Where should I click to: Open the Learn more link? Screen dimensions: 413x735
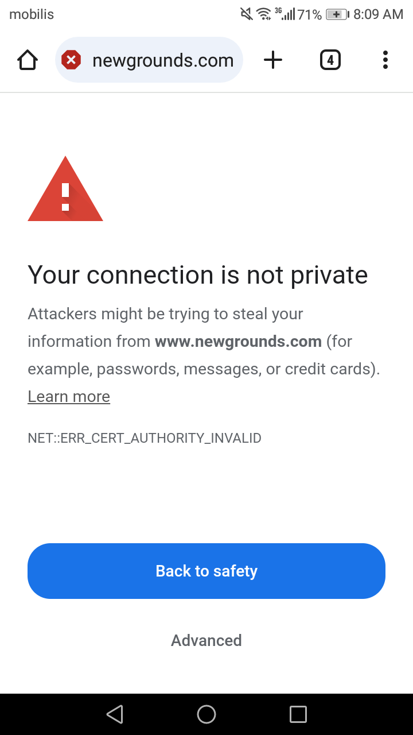69,397
